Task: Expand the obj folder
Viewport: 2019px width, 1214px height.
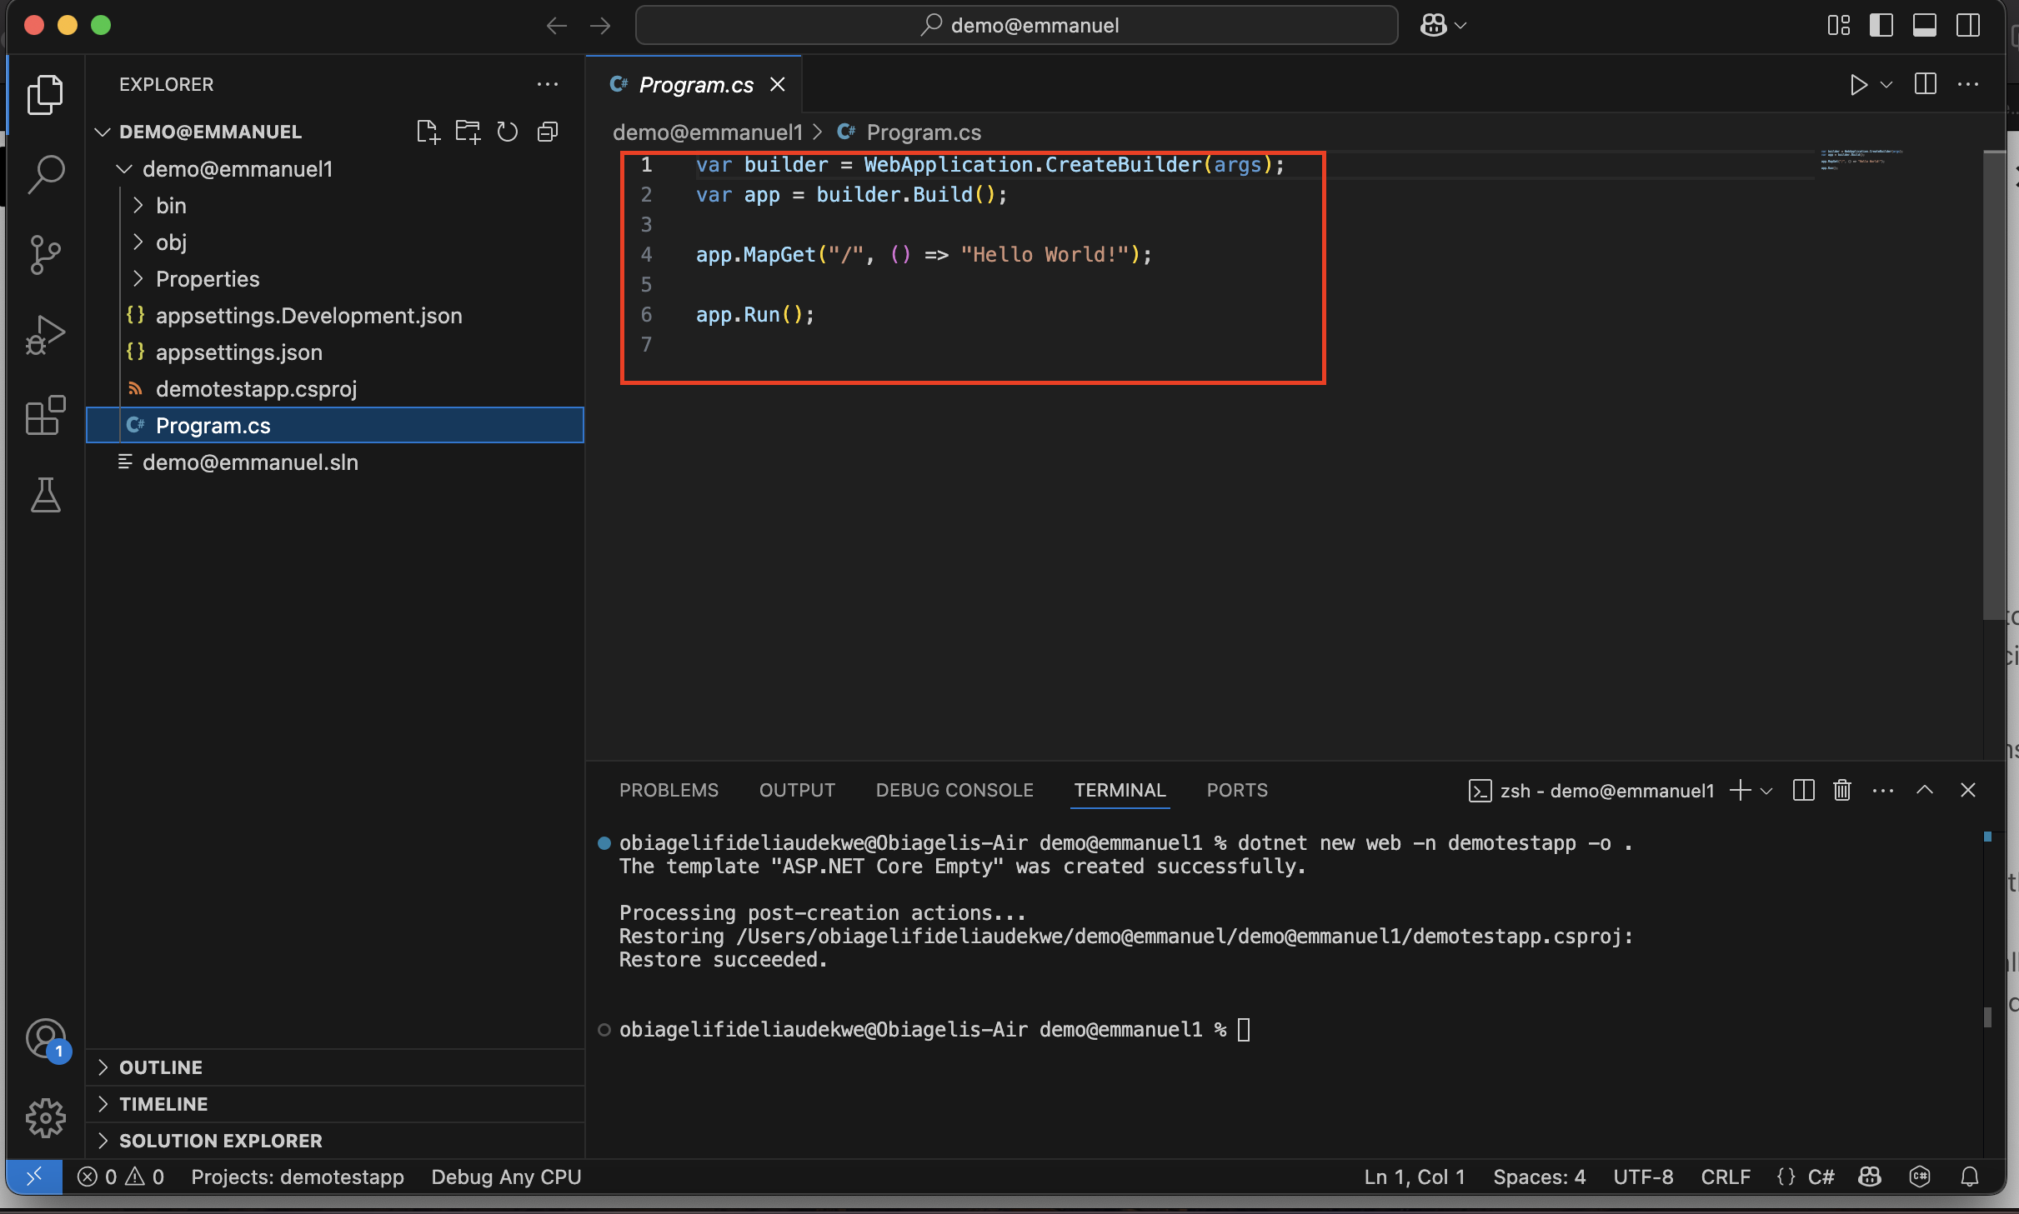Action: [138, 242]
